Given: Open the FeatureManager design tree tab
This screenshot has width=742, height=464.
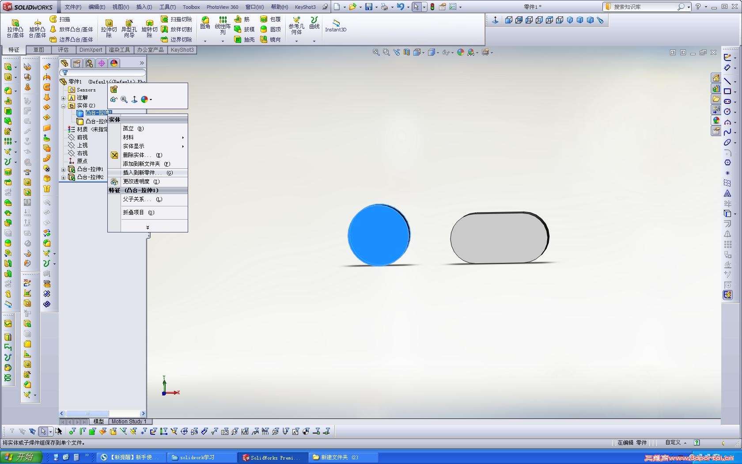Looking at the screenshot, I should coord(64,63).
